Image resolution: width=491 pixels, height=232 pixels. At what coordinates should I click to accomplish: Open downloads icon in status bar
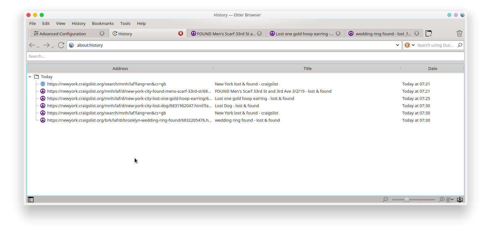pyautogui.click(x=460, y=200)
